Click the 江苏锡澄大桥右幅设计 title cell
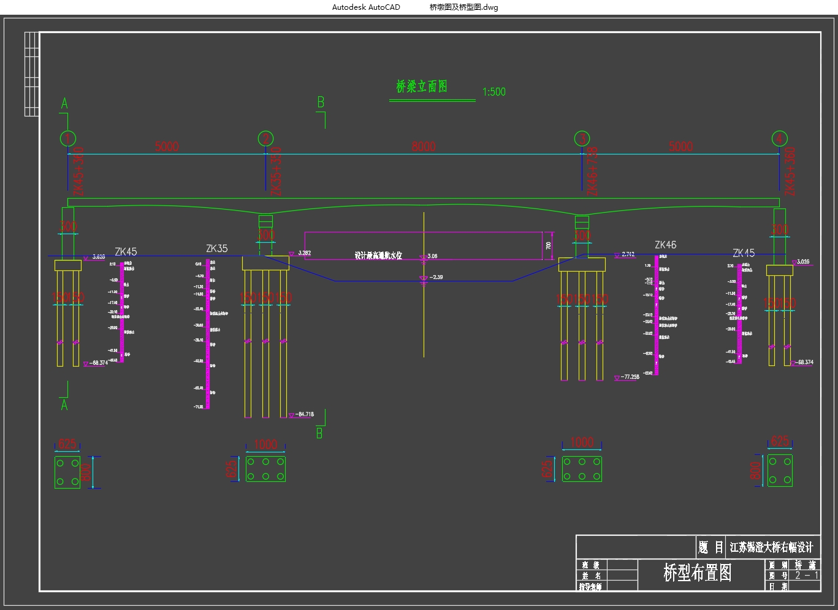 pyautogui.click(x=771, y=547)
